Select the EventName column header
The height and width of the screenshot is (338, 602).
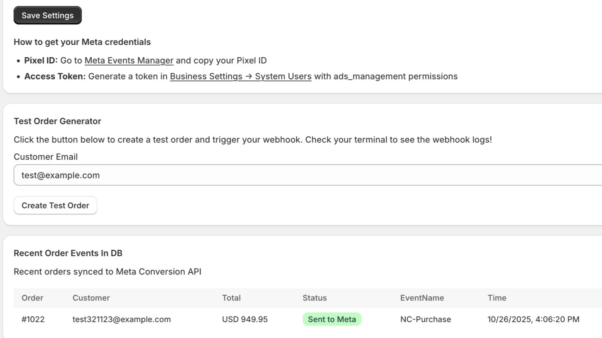(x=422, y=298)
